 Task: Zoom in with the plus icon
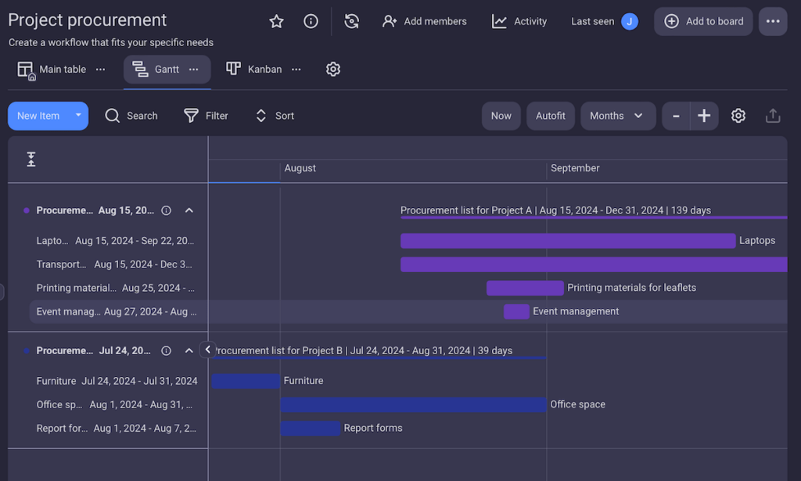(x=703, y=115)
